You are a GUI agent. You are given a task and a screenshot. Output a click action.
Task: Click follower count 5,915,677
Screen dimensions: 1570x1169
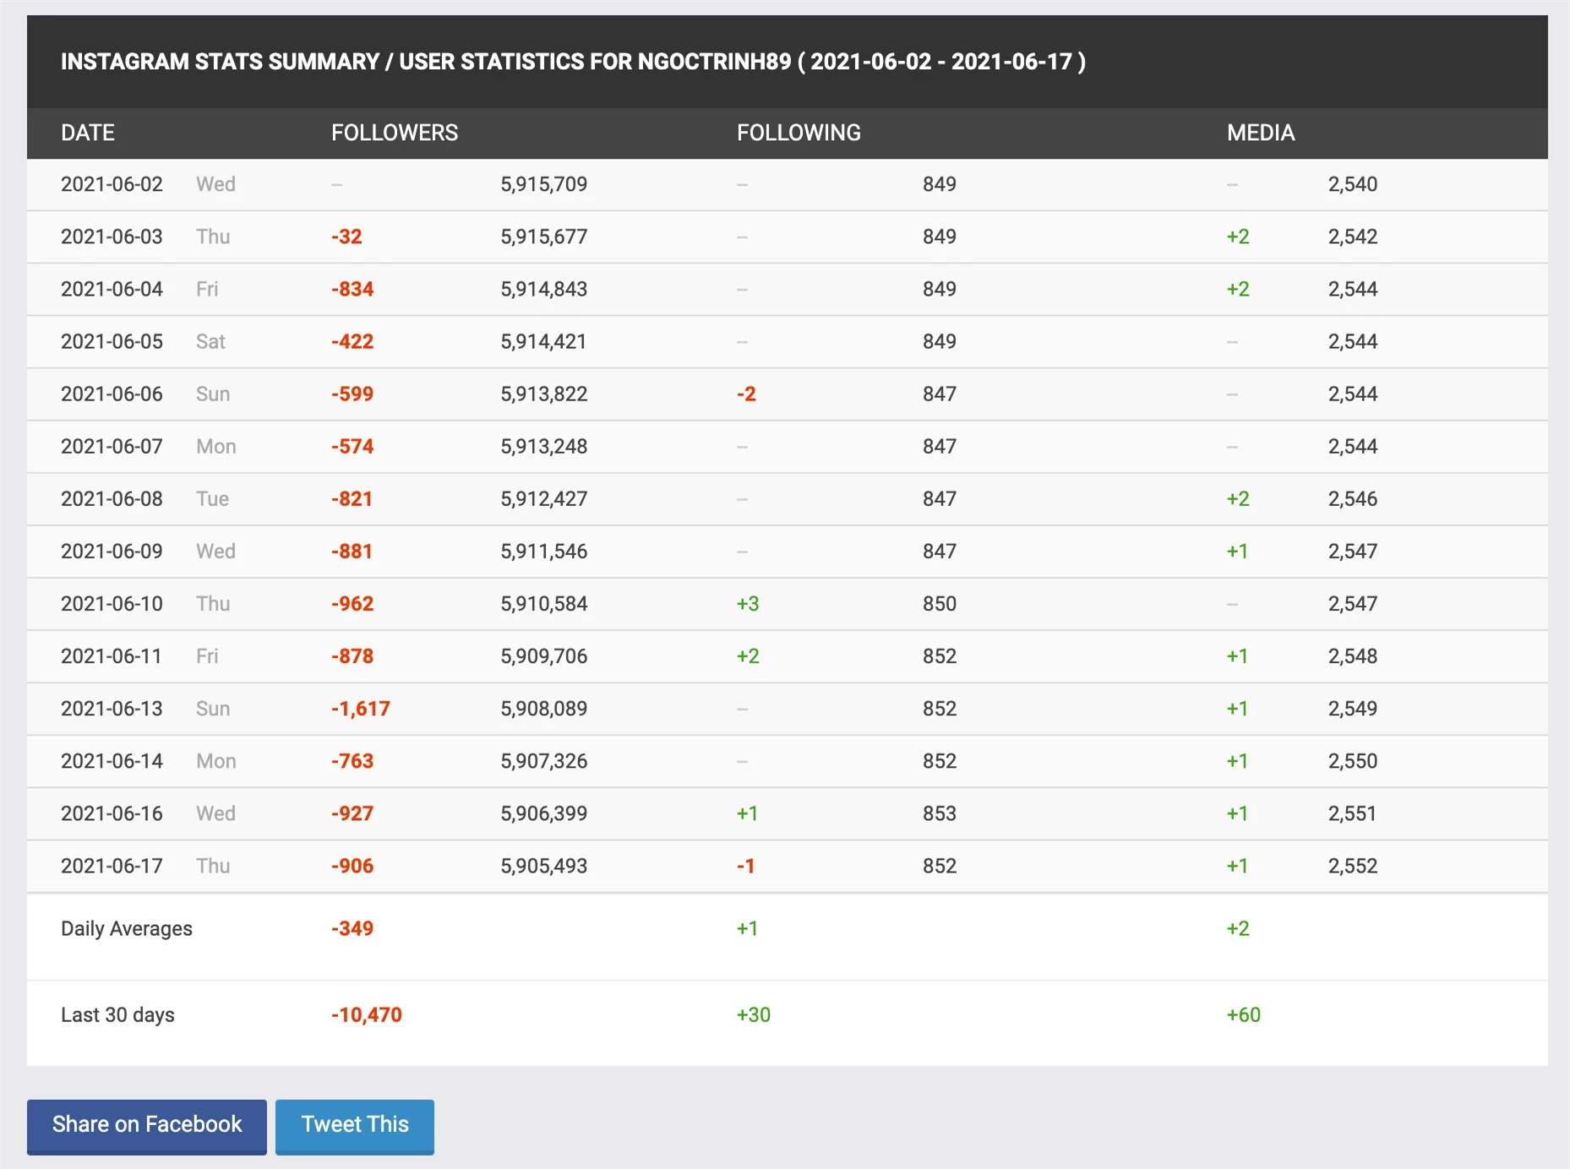(x=543, y=237)
